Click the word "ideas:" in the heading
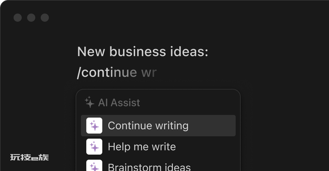329x171 pixels. tap(189, 51)
